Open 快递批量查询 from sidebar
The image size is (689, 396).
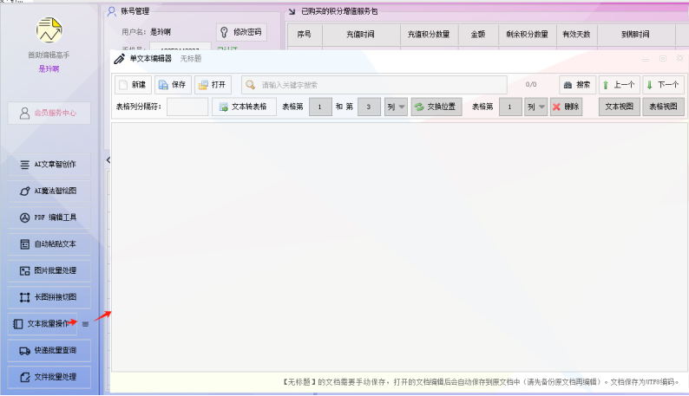(x=49, y=350)
